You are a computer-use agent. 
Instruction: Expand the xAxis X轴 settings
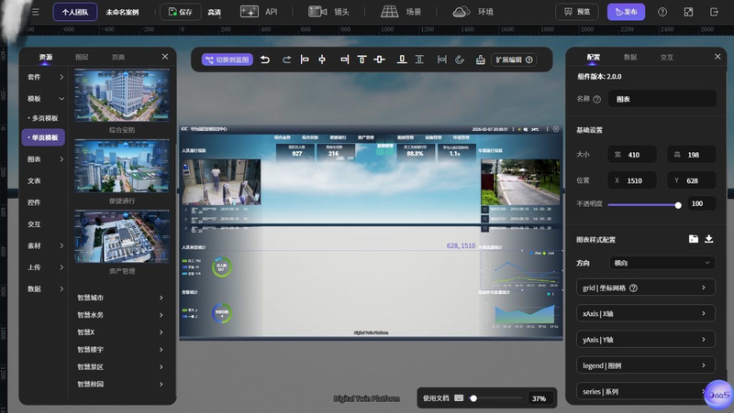pyautogui.click(x=646, y=313)
